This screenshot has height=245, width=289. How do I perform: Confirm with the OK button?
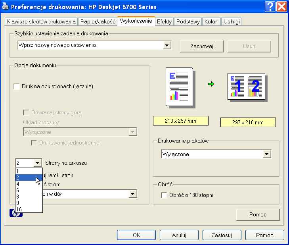point(136,235)
